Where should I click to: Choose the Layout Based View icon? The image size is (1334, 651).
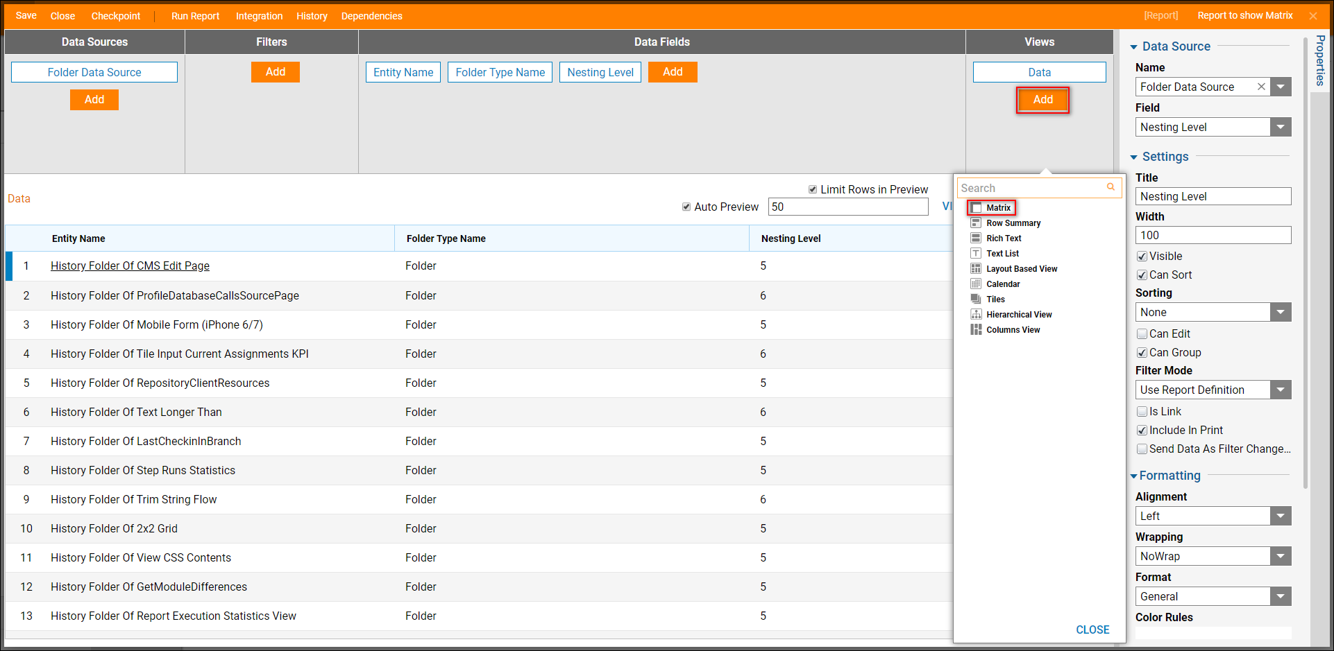pos(977,269)
